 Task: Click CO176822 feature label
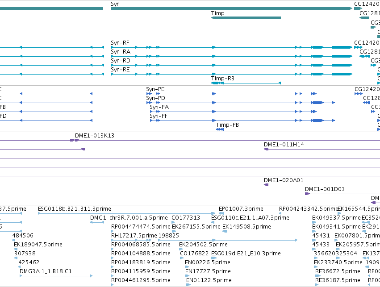point(194,254)
